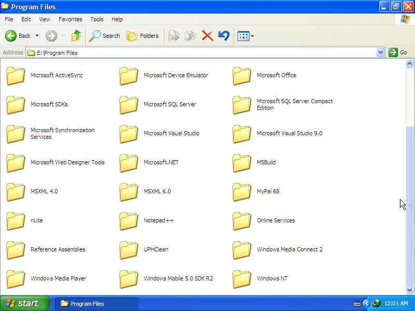The image size is (415, 311).
Task: Click the Windows Mobile 5.0 SDK R2 label
Action: (x=178, y=278)
